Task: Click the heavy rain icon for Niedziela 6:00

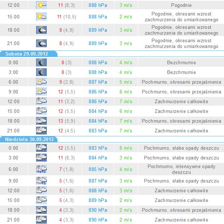Action: [x=41, y=169]
